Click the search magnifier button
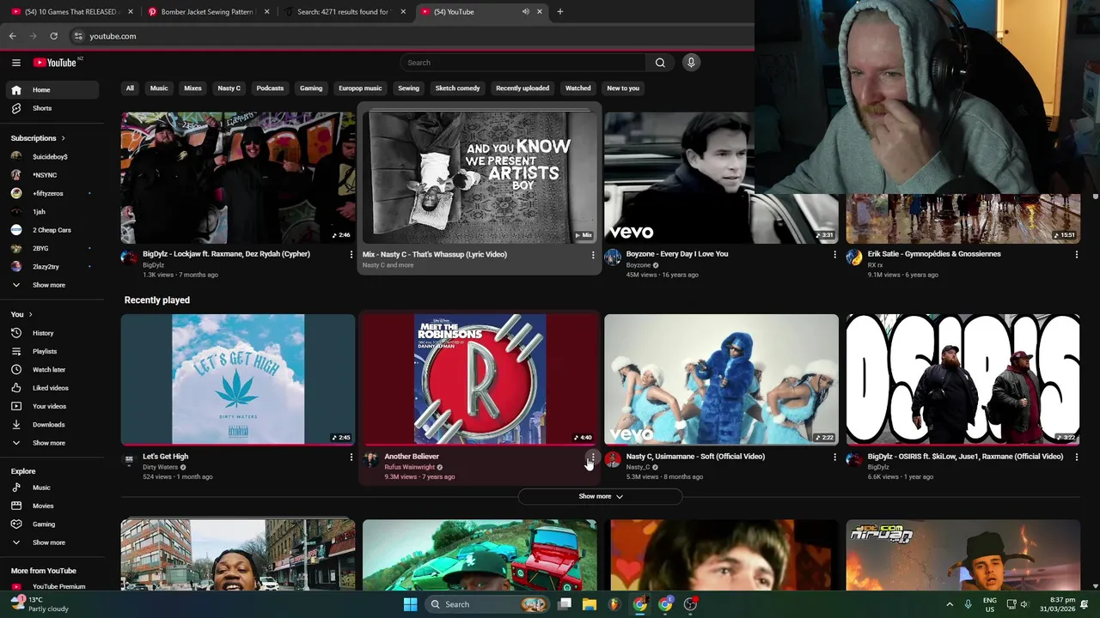 660,63
